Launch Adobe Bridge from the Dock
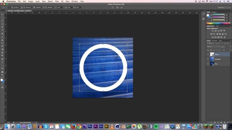Image resolution: width=232 pixels, height=130 pixels. [107, 126]
